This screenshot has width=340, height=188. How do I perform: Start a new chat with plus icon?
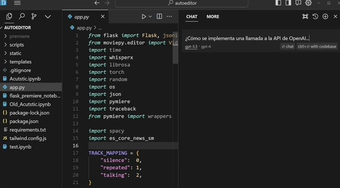tap(325, 17)
